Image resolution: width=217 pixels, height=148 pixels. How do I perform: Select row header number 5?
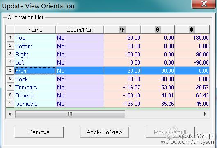click(x=10, y=70)
